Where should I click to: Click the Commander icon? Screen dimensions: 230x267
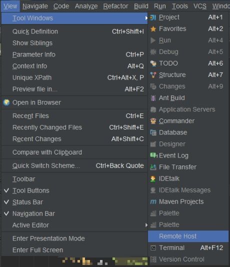[x=153, y=121]
